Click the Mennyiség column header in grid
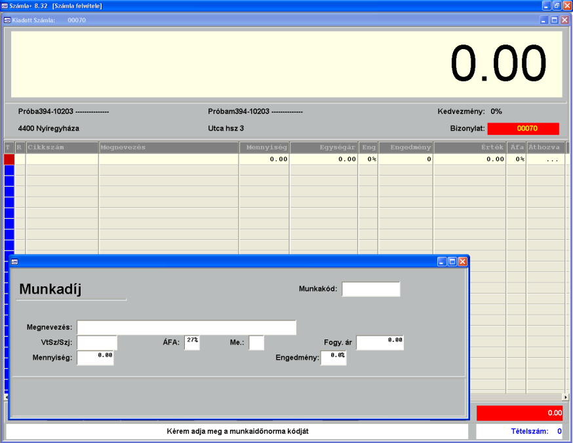This screenshot has width=573, height=443. coord(264,147)
